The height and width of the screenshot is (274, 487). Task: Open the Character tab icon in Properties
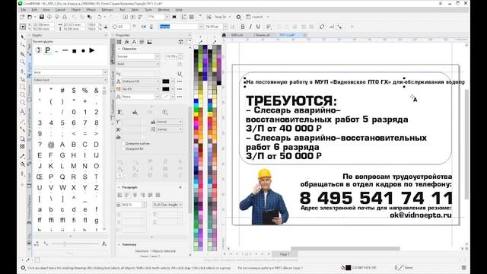click(x=134, y=42)
